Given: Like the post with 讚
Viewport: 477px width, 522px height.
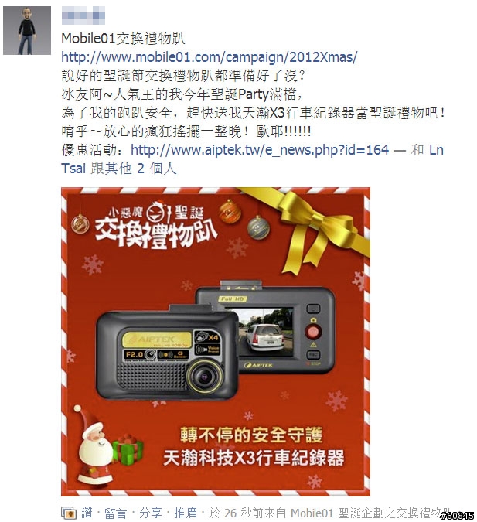Looking at the screenshot, I should [87, 513].
